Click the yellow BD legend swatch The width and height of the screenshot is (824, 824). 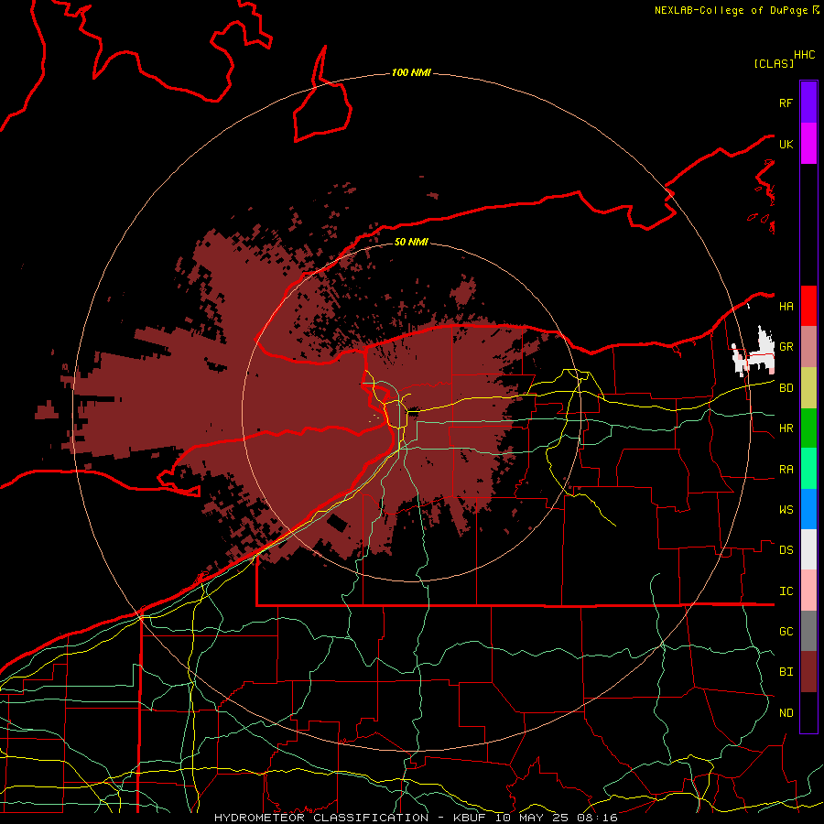(808, 388)
